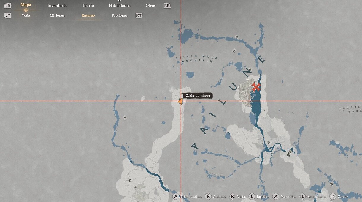Filter map by Todo

[26, 15]
